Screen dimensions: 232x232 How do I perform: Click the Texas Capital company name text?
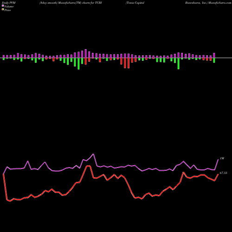135,3
